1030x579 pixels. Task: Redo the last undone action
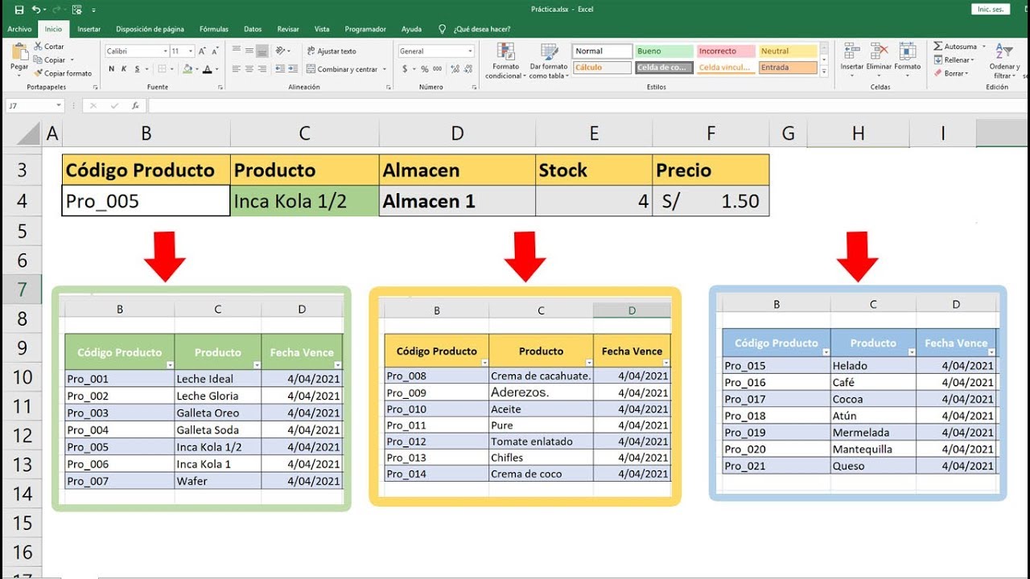(x=58, y=10)
